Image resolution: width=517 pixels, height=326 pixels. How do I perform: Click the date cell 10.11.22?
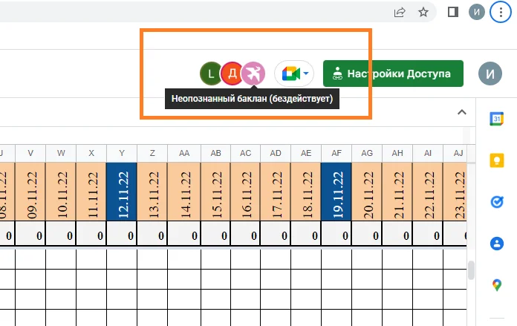coord(61,192)
